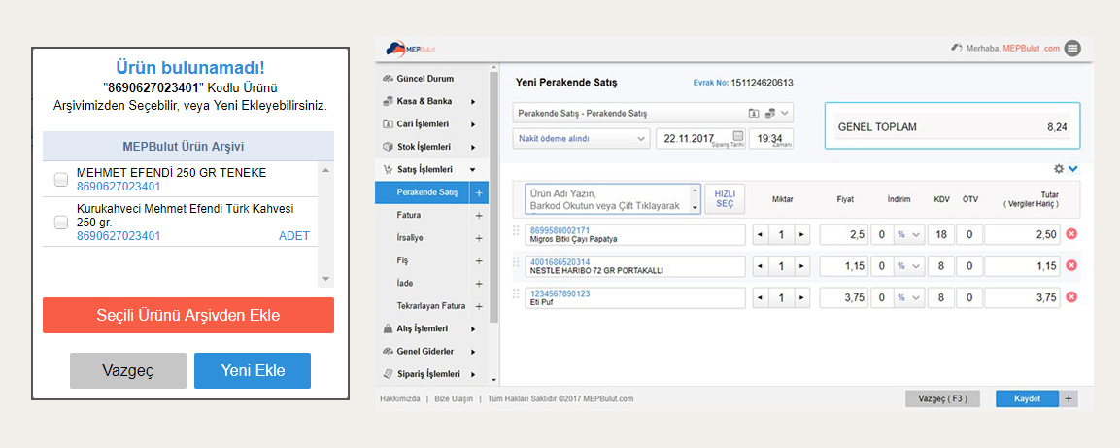
Task: Delete the NESTLE HARIBO row with red X
Action: [1071, 266]
